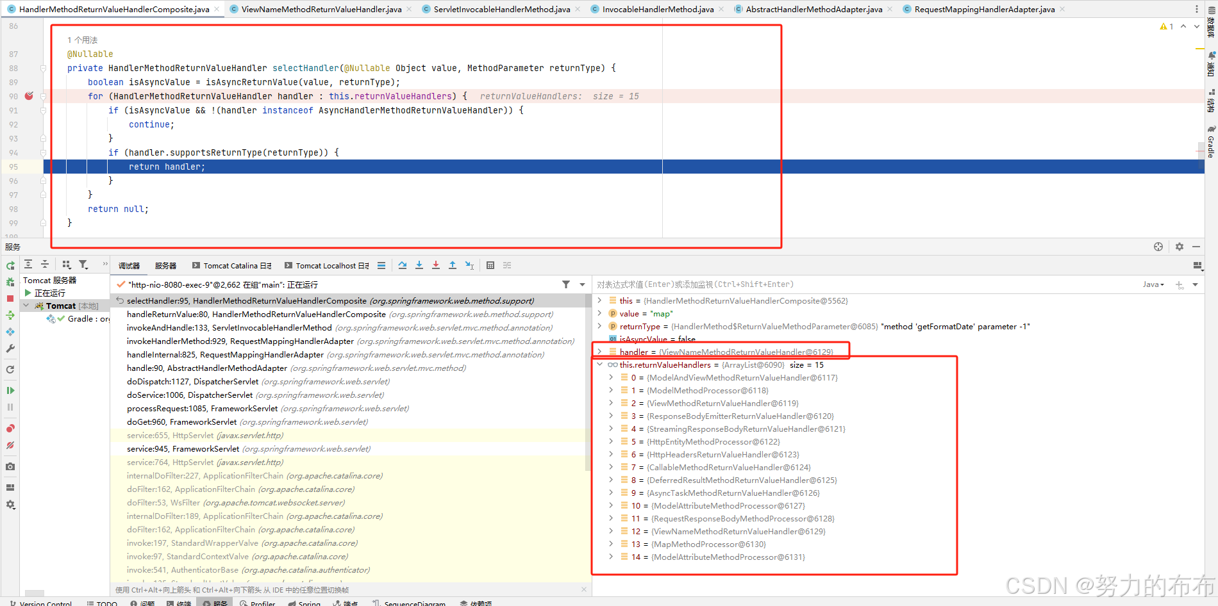Collapse all services in the services tree

[45, 264]
